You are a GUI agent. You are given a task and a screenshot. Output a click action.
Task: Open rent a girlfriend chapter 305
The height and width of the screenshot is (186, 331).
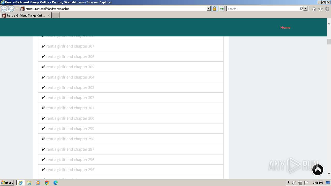pos(70,67)
